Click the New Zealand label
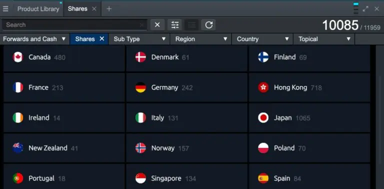 [48, 148]
